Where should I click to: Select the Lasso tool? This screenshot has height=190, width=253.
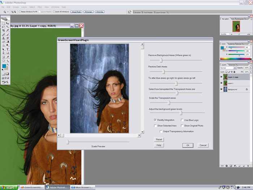click(3, 27)
